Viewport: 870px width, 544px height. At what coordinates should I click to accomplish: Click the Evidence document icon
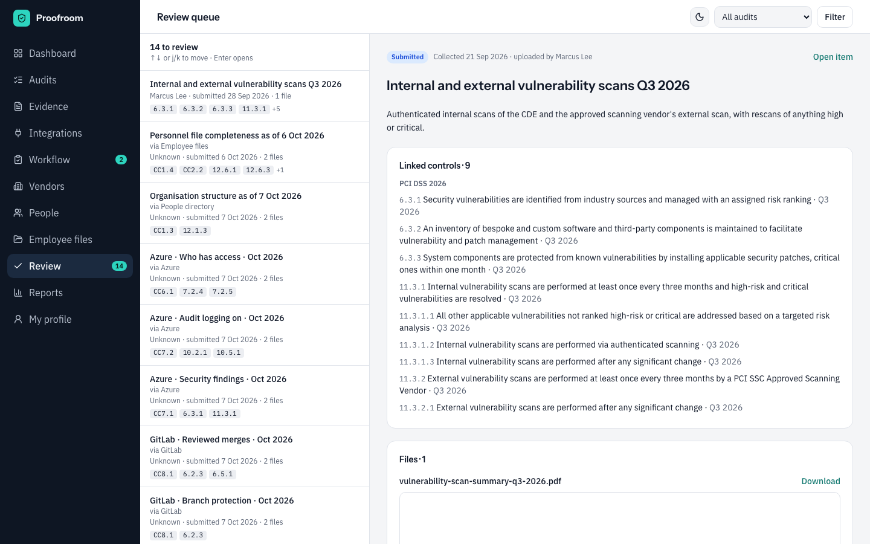pyautogui.click(x=18, y=106)
